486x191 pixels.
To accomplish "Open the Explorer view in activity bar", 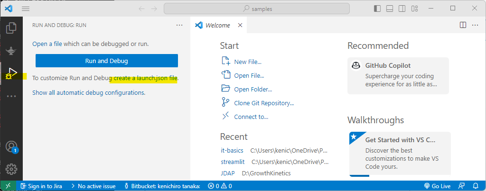I will 11,28.
